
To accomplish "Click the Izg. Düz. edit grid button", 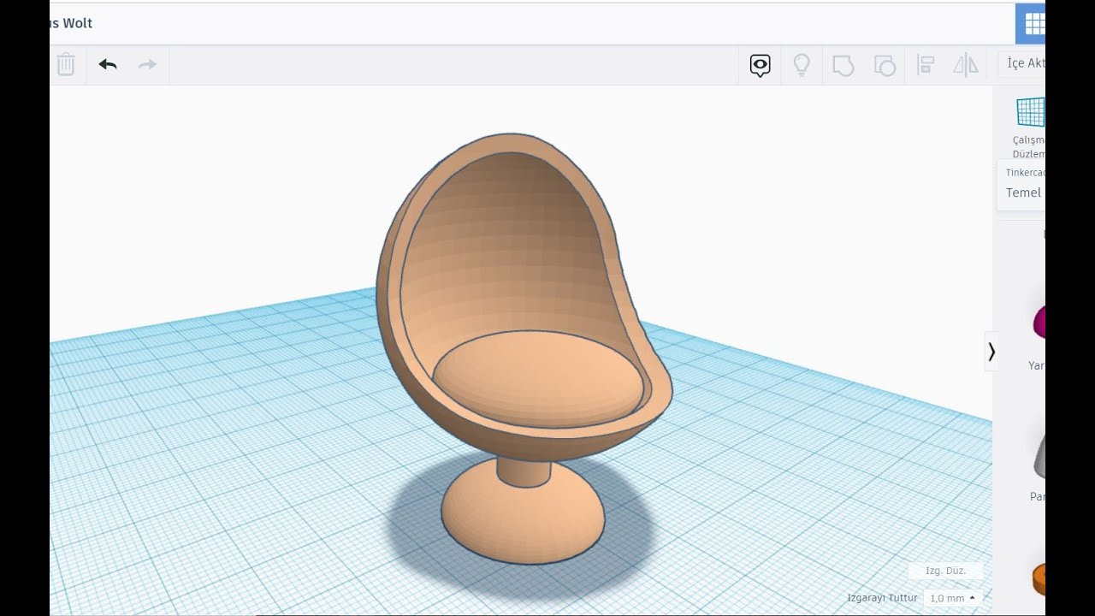I will 945,571.
